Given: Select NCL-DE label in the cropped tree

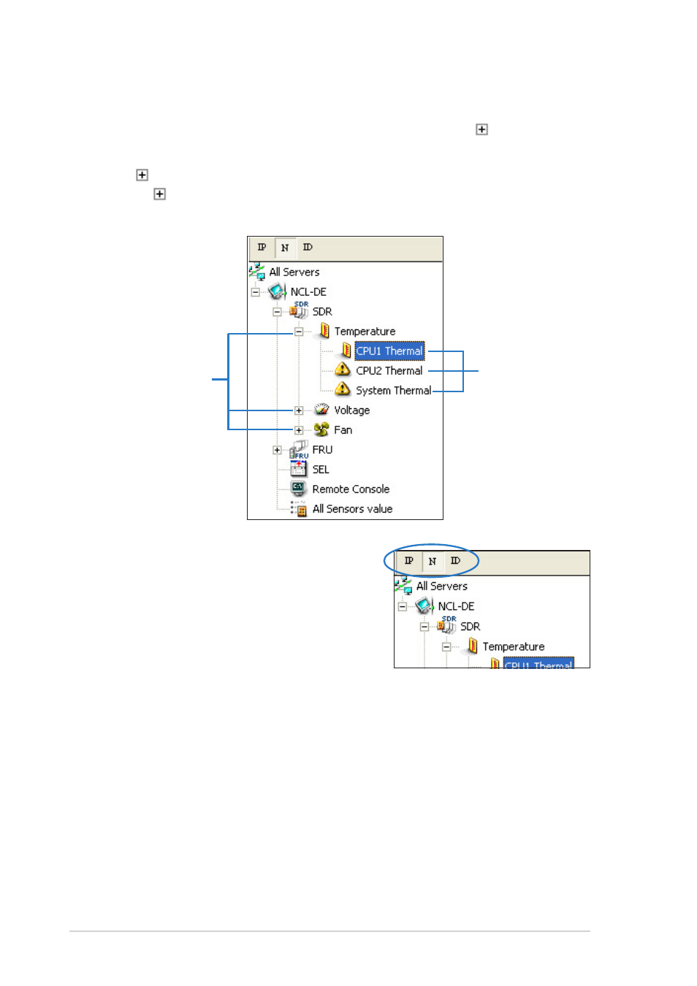Looking at the screenshot, I should tap(456, 605).
